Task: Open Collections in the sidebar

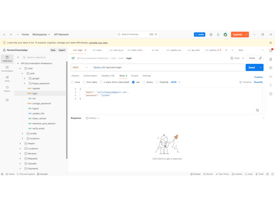Action: [x=7, y=59]
